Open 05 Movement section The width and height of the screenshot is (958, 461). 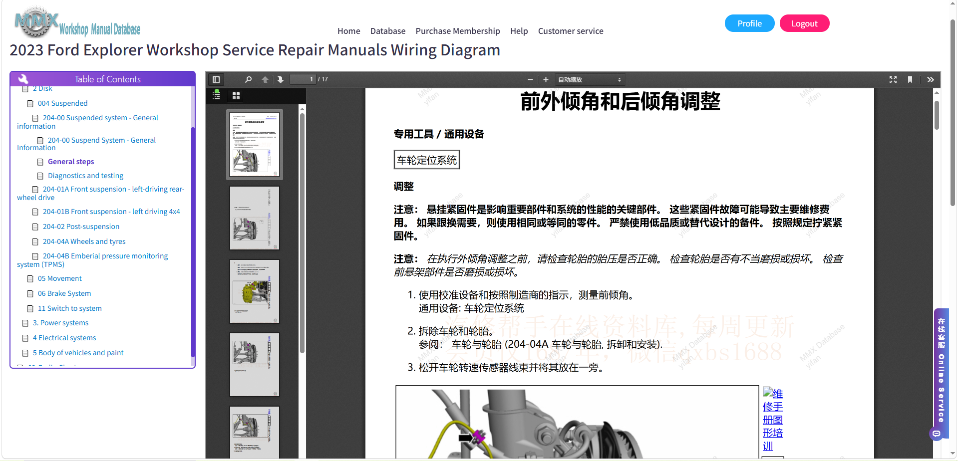59,278
